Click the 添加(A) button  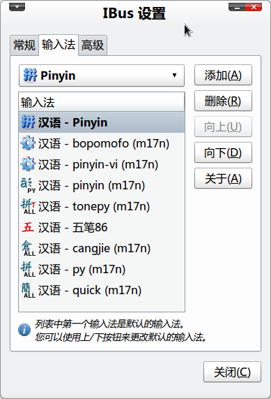pyautogui.click(x=223, y=75)
